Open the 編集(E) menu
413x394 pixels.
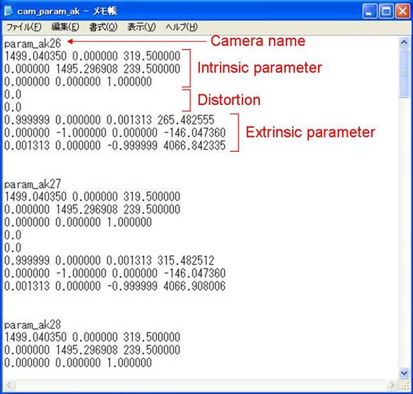click(65, 27)
